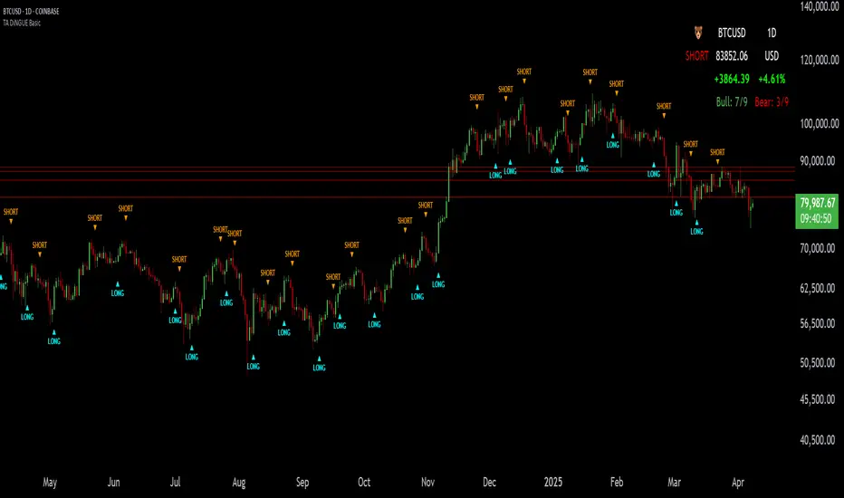Screen dimensions: 844x498
Task: Click the green 79,987.67 current price label
Action: tap(817, 203)
